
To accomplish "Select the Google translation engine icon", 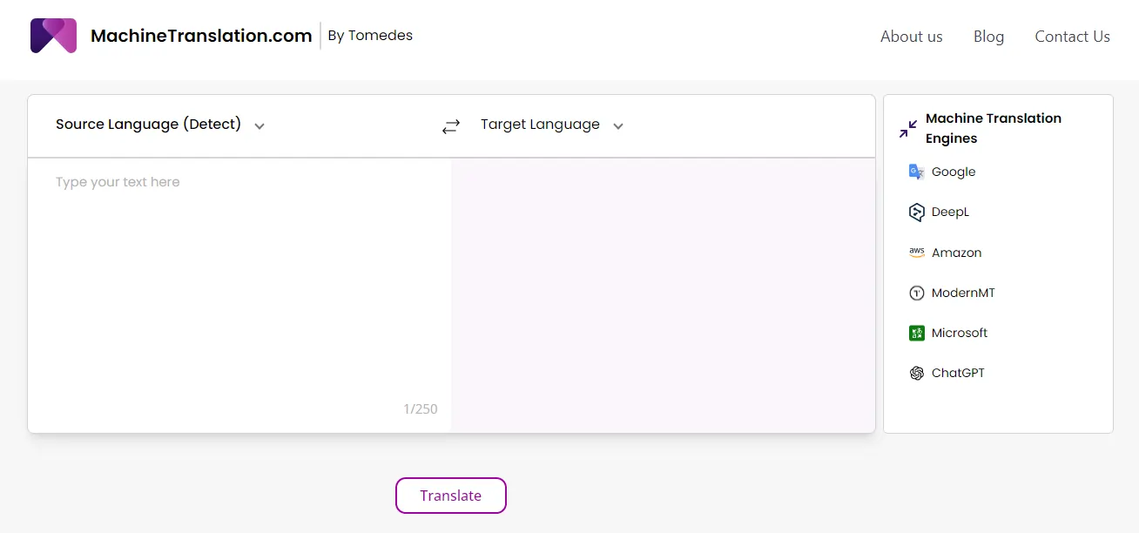I will (916, 172).
